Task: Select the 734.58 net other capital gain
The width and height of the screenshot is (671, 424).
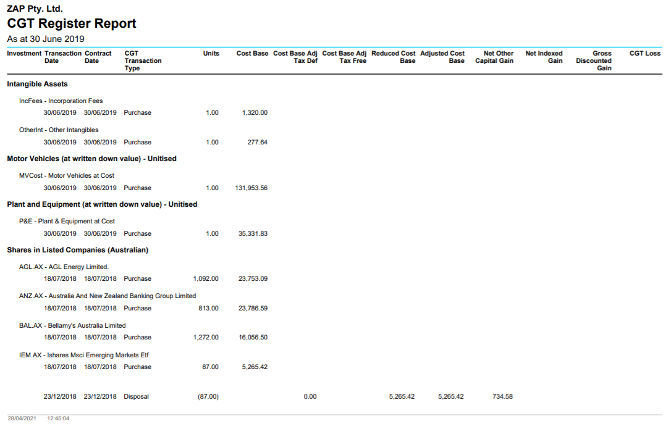Action: click(x=502, y=396)
